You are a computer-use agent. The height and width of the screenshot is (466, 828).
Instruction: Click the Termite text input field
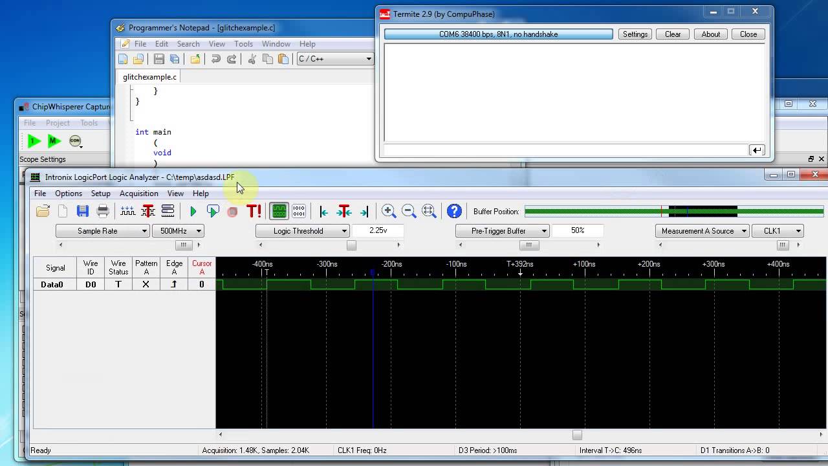(x=565, y=150)
